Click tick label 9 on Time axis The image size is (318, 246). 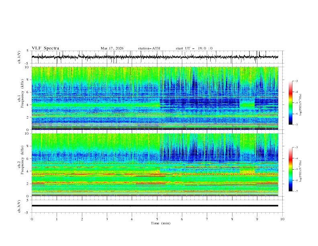[x=257, y=219]
